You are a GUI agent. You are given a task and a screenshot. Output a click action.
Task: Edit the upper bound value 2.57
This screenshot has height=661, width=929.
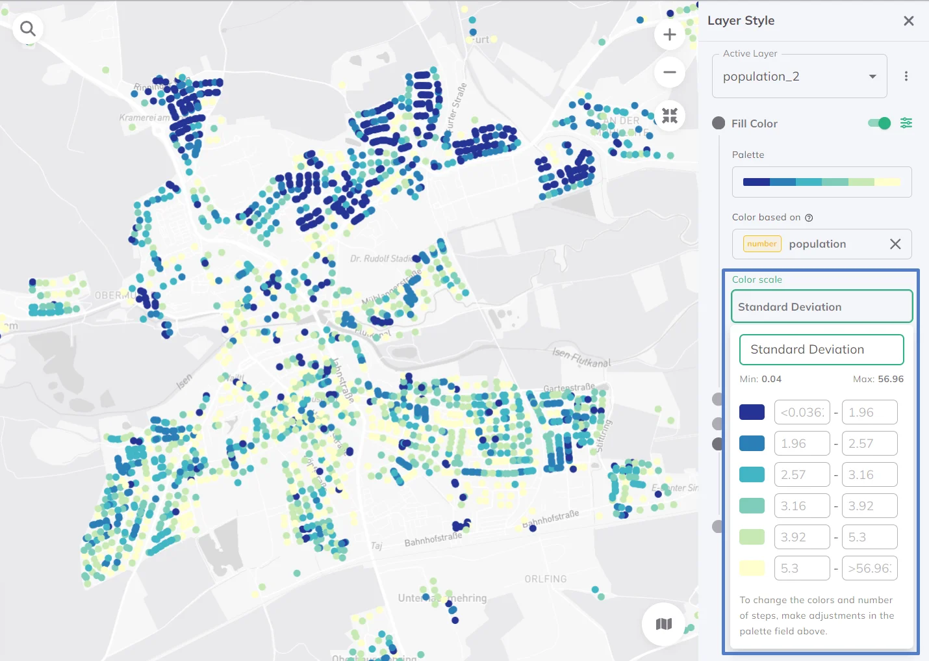click(870, 443)
